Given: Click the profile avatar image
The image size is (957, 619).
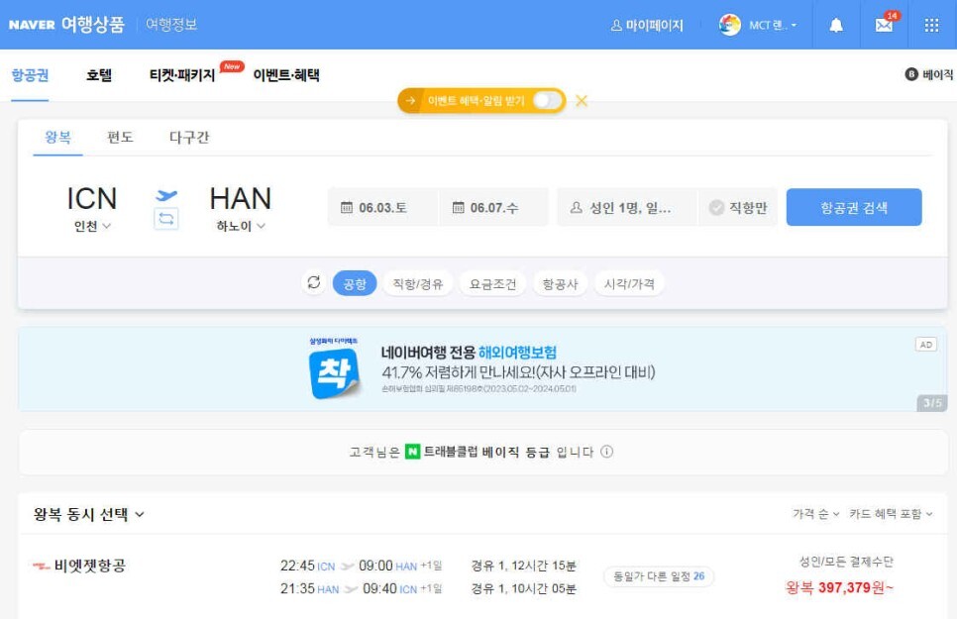Looking at the screenshot, I should [x=729, y=25].
